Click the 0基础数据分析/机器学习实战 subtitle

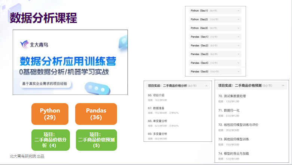(x=64, y=72)
